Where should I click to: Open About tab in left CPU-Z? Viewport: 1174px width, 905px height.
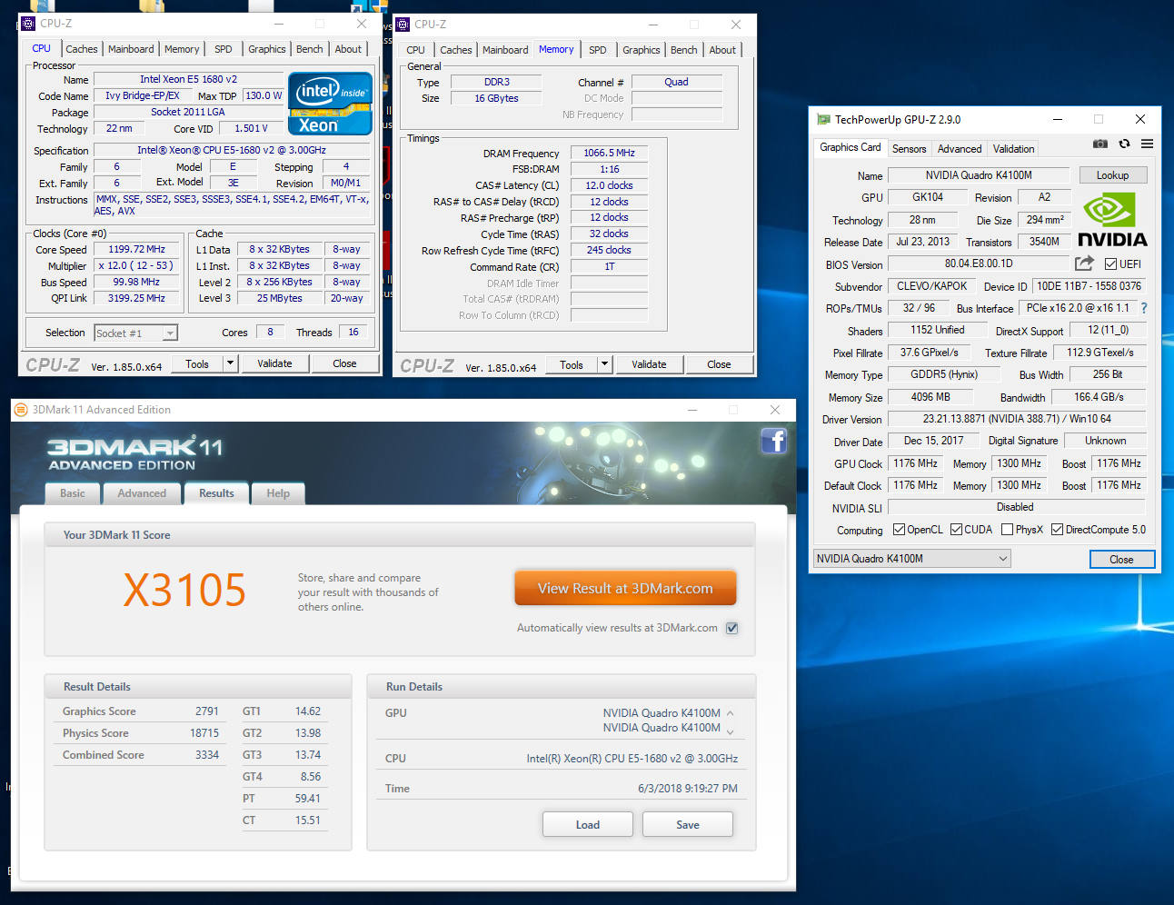[x=348, y=49]
